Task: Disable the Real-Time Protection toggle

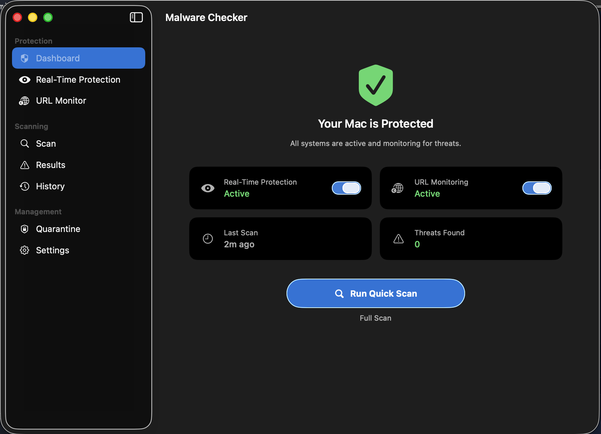Action: coord(346,188)
